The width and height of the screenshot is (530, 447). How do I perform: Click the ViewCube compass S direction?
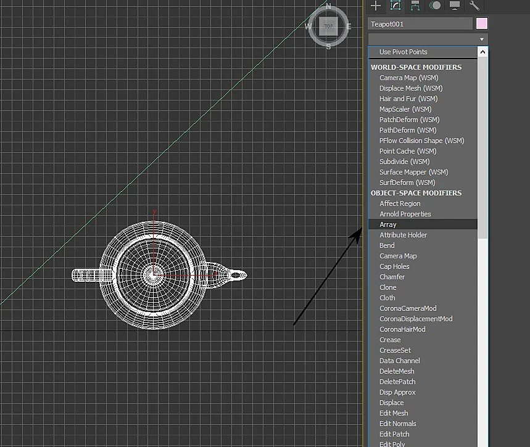point(328,47)
